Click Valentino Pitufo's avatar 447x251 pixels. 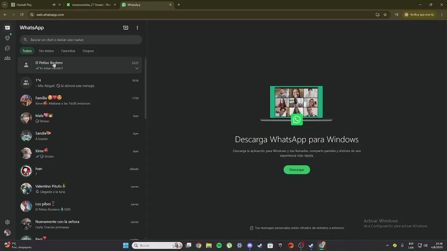26,189
